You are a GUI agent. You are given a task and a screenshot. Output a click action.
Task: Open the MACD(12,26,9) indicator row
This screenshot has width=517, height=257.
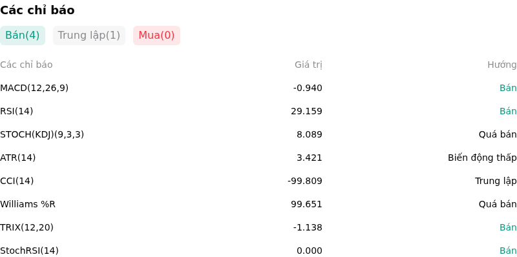point(258,88)
